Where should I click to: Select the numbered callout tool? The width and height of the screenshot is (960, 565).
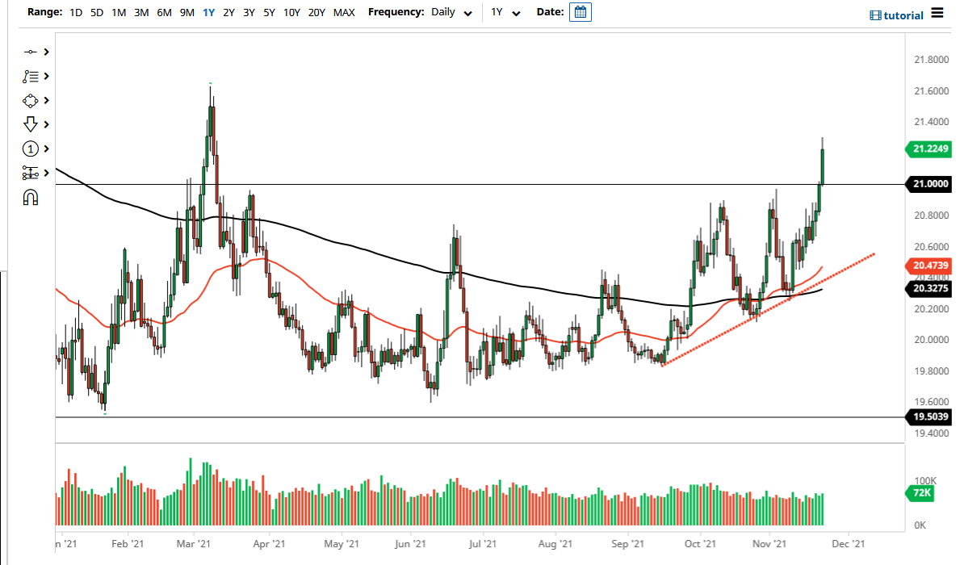point(30,149)
